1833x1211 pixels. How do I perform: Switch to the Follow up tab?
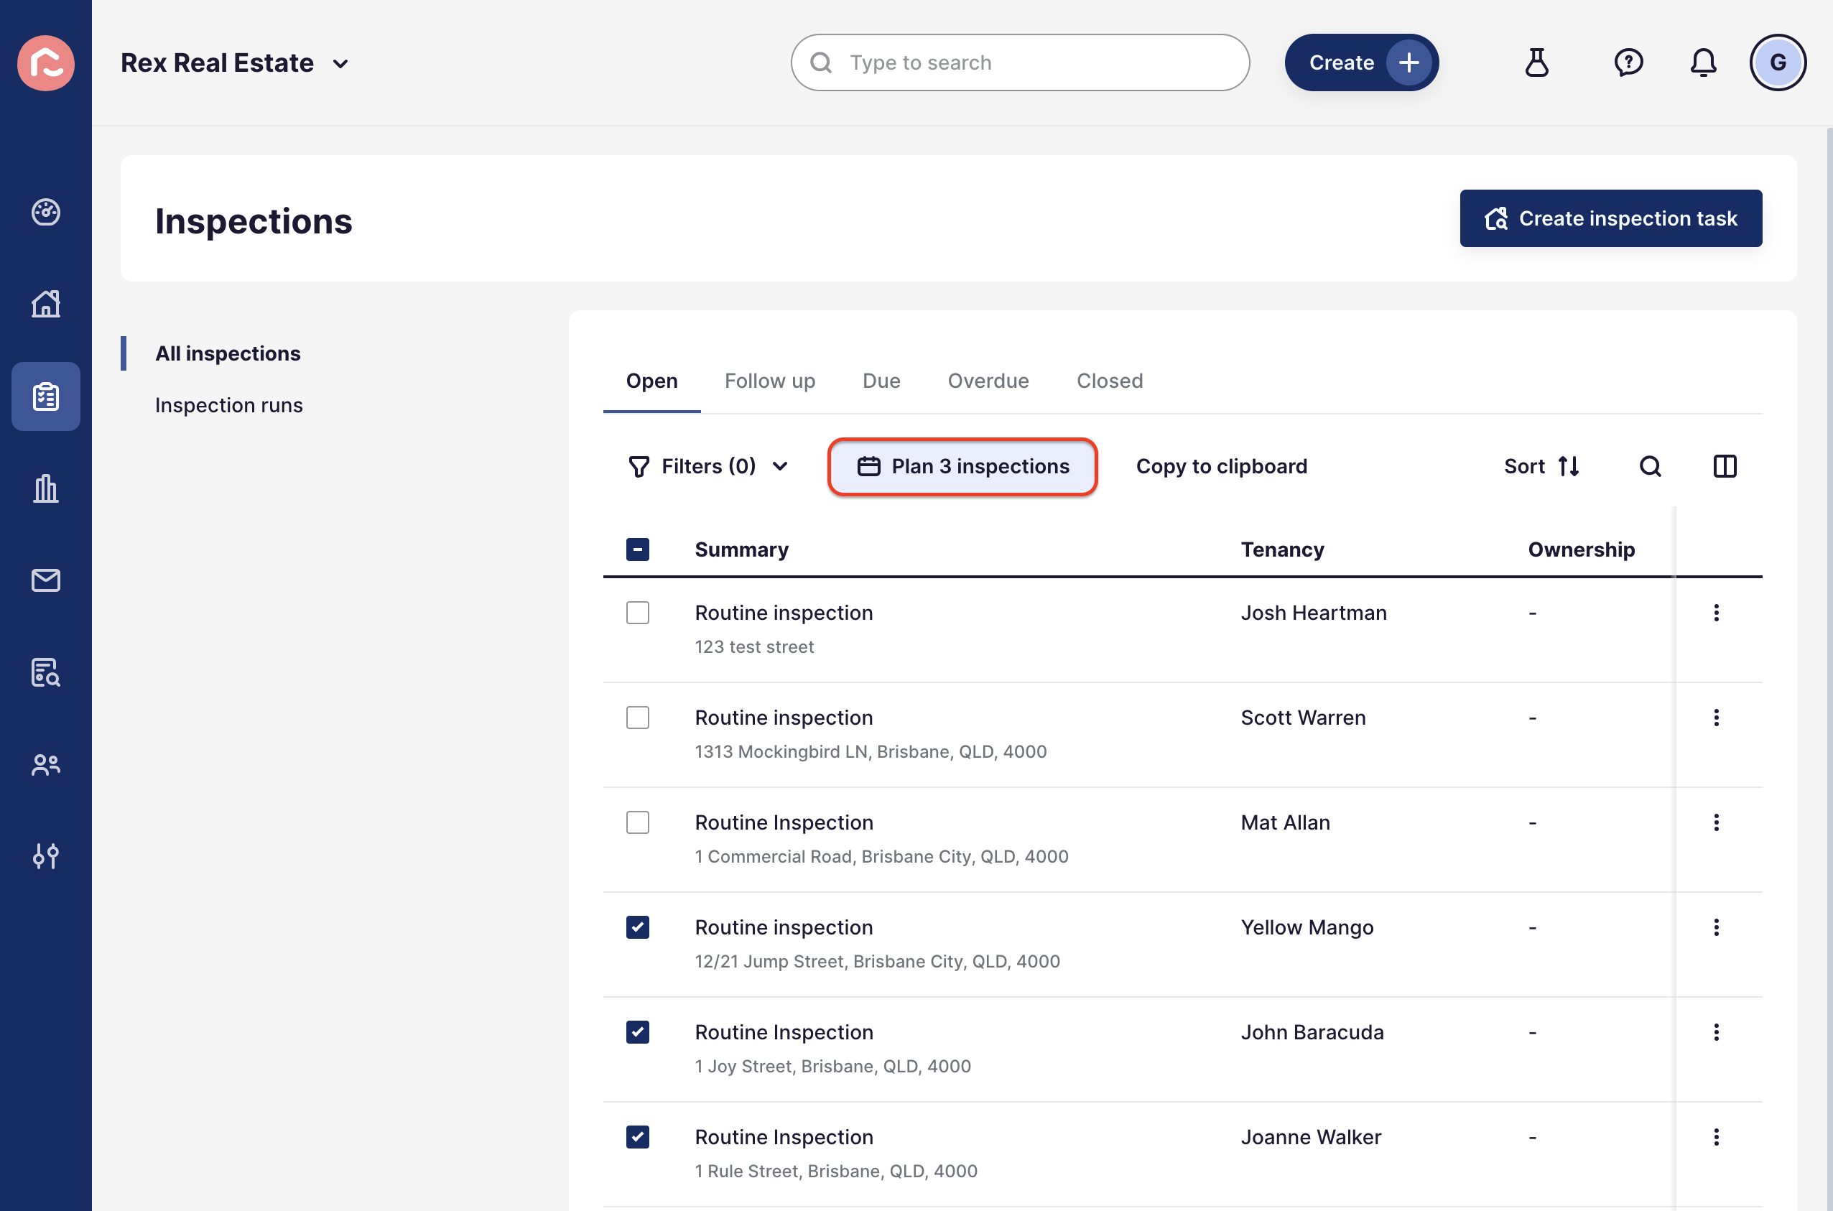pos(770,381)
